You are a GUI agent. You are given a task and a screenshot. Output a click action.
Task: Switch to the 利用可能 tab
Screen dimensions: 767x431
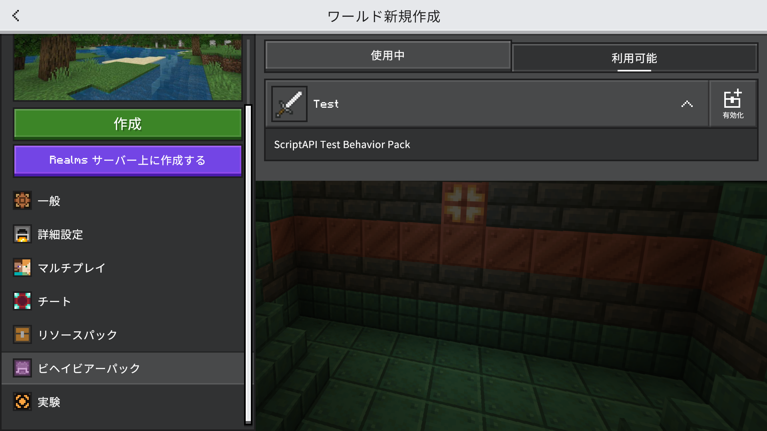pos(635,58)
